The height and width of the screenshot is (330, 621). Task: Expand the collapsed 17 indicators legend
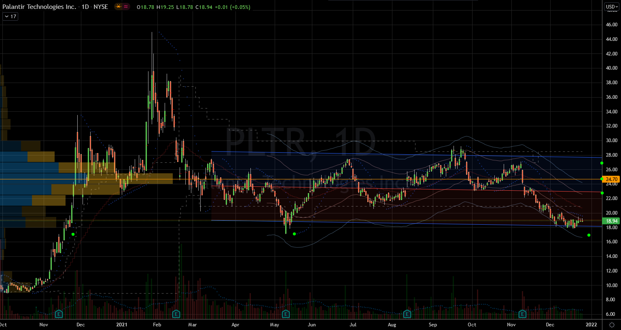point(11,17)
